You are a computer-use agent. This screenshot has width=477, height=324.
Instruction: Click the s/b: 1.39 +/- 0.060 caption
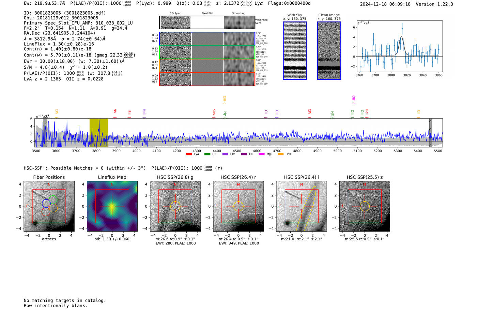[112, 239]
